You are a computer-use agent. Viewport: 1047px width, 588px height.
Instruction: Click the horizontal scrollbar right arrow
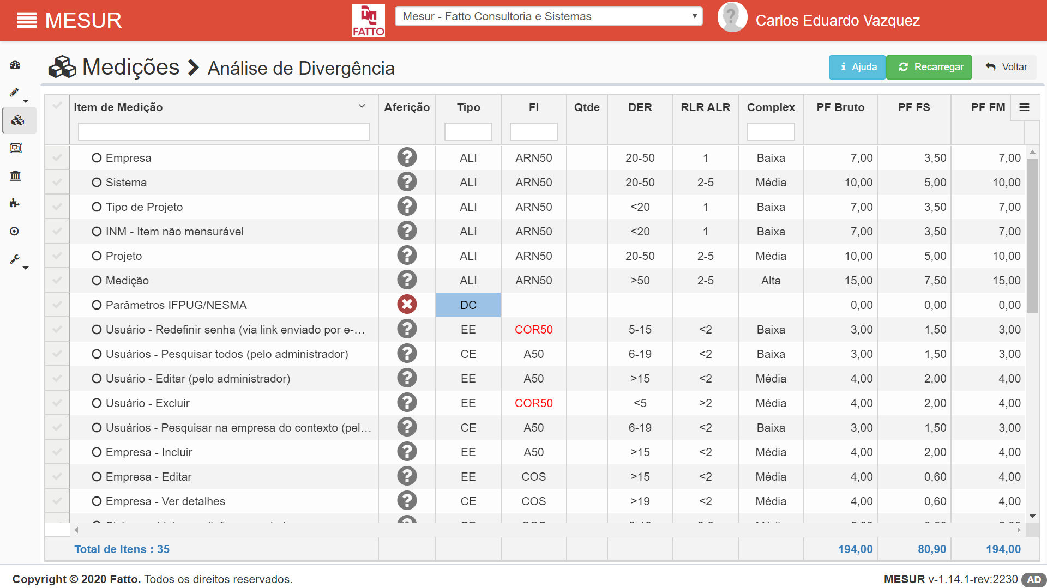(1019, 530)
